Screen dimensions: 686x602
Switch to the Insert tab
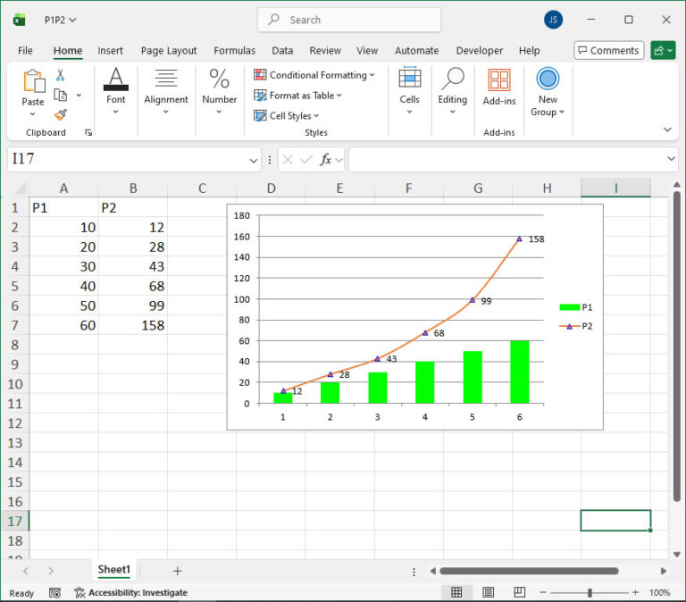(110, 51)
